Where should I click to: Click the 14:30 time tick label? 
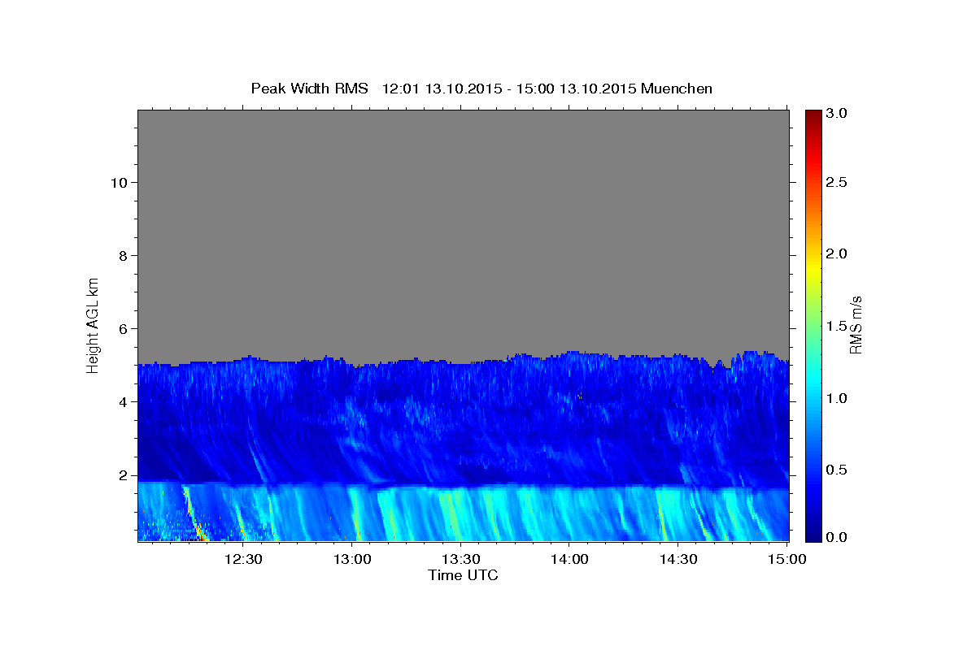click(678, 559)
